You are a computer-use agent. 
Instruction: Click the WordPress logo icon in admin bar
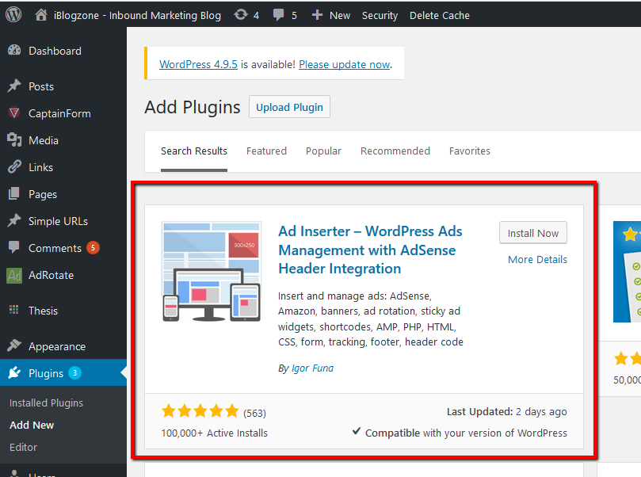click(x=13, y=15)
